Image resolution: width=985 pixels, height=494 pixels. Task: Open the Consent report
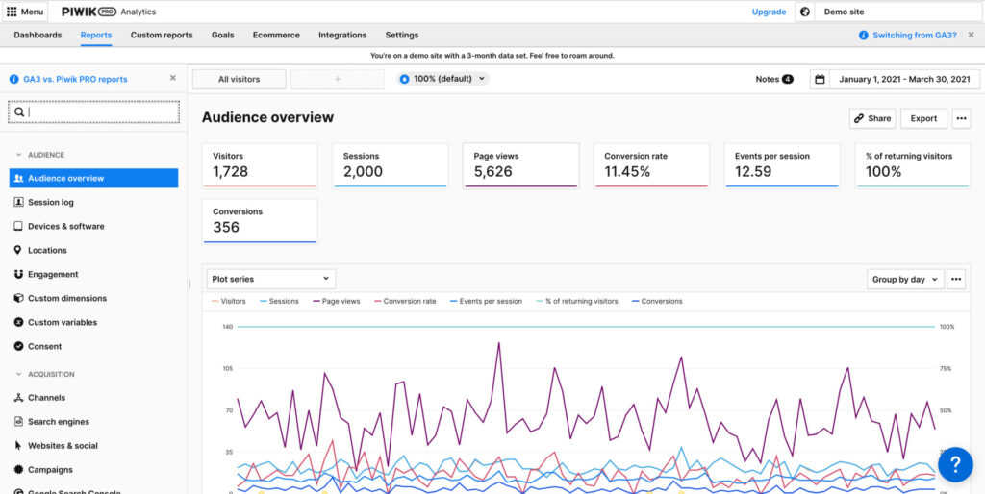point(44,346)
